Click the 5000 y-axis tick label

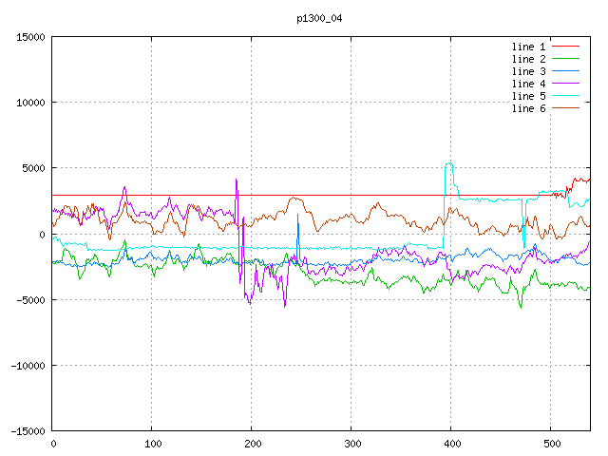point(32,168)
